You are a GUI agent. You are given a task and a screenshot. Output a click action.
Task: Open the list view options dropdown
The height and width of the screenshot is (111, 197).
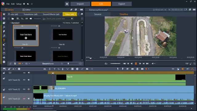29,64
